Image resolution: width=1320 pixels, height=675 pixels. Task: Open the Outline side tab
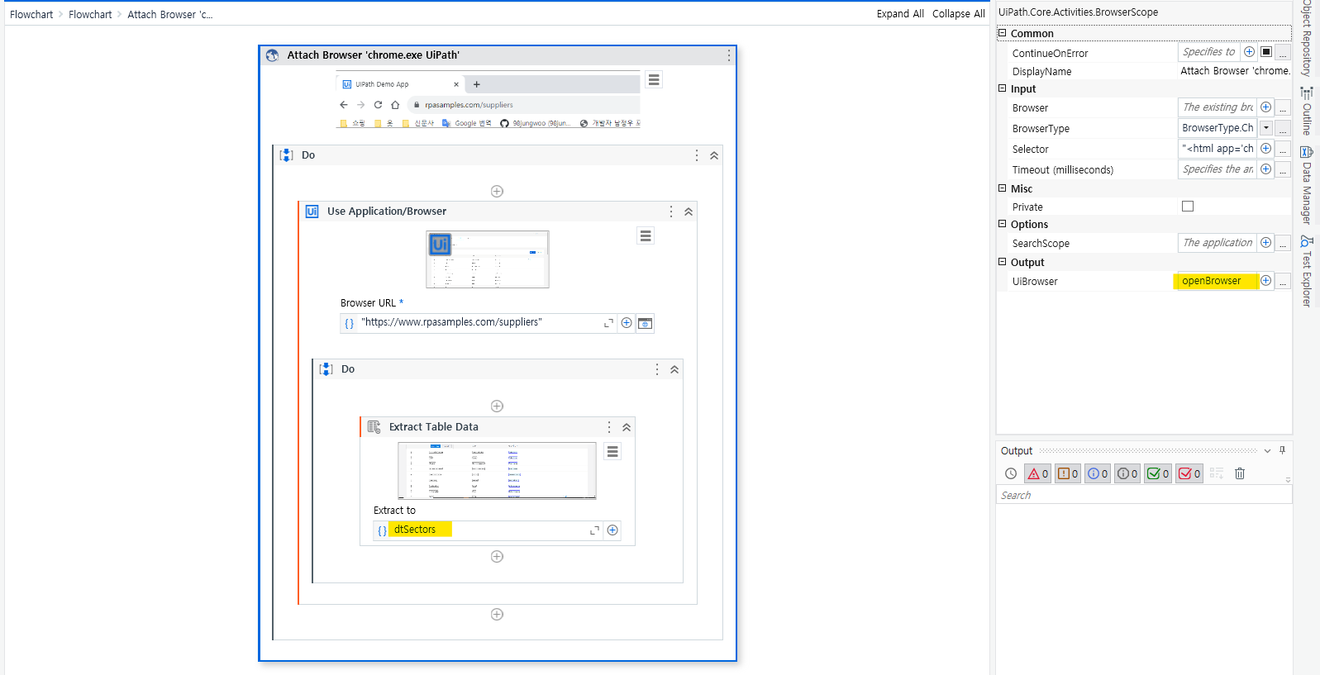[1307, 111]
